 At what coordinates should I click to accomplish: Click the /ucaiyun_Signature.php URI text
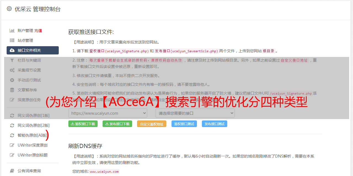291,93
